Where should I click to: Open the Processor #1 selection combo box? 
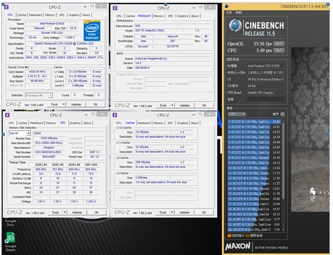(x=39, y=95)
